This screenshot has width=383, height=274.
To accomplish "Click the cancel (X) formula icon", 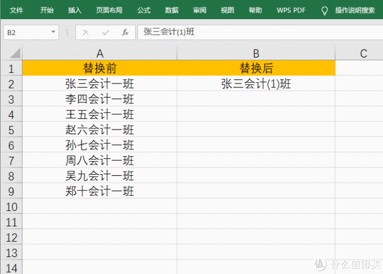I will point(86,32).
